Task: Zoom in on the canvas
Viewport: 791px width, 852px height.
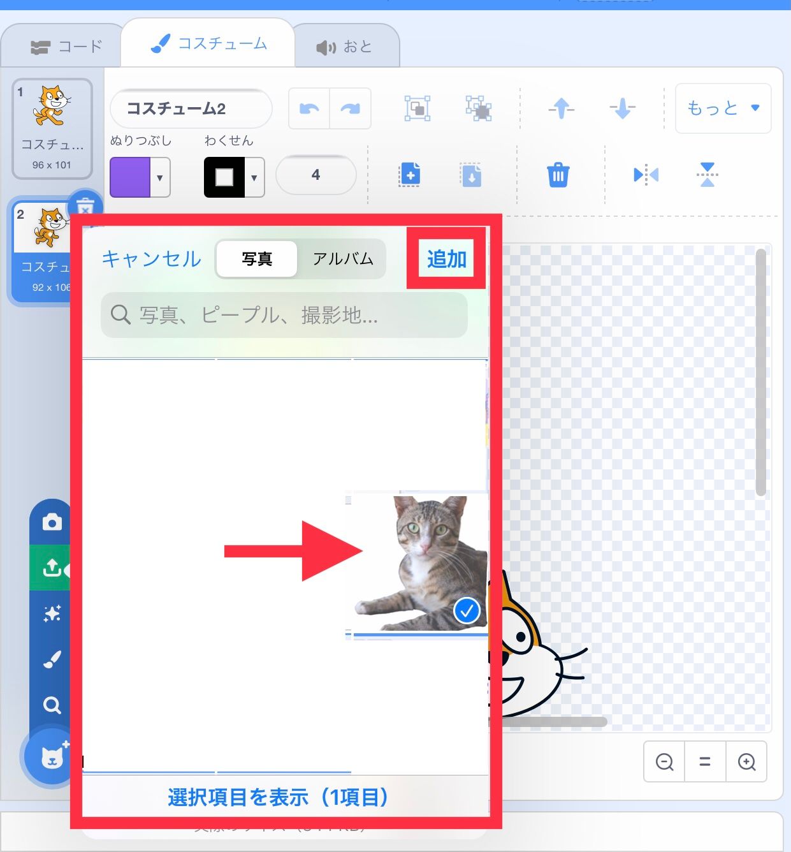Action: [x=746, y=761]
